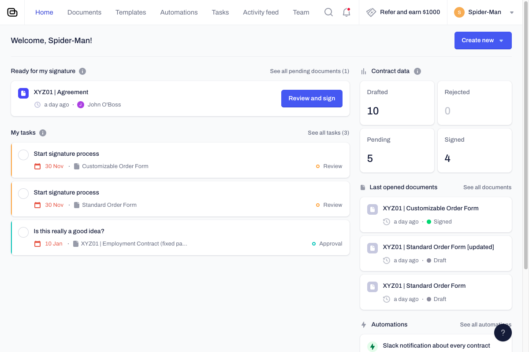The height and width of the screenshot is (352, 529).
Task: Go to the Home tab
Action: 44,12
